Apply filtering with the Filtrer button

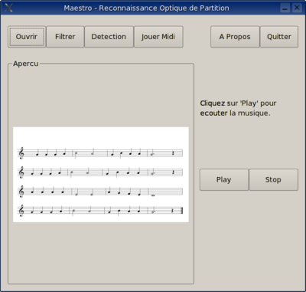click(x=65, y=37)
